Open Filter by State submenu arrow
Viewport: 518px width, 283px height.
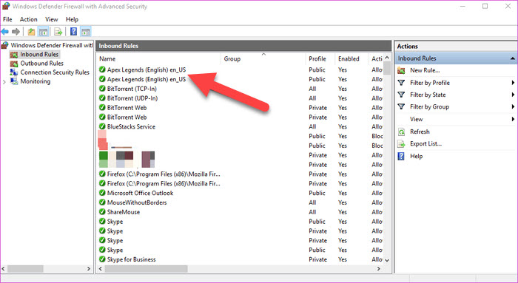tap(513, 95)
